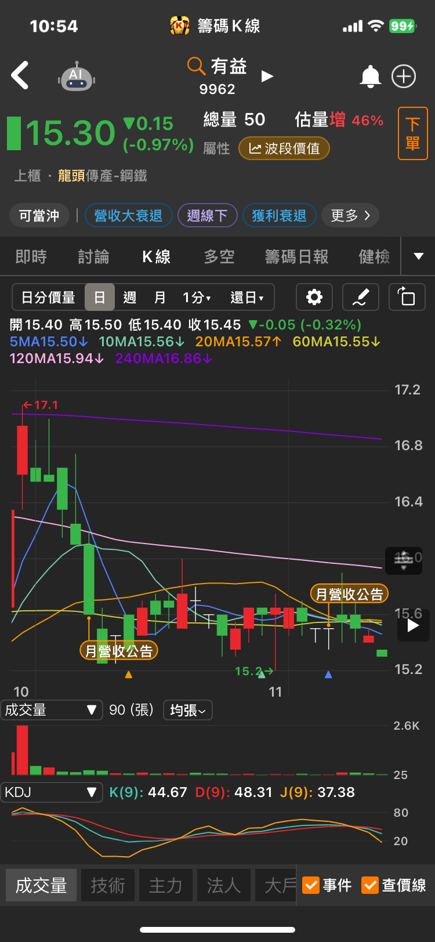This screenshot has width=435, height=942.
Task: Select the bottom 大戶 indicator tab
Action: [276, 885]
